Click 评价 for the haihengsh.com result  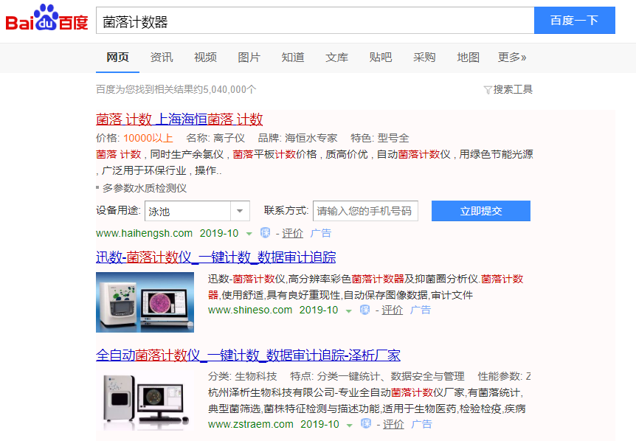(x=292, y=234)
